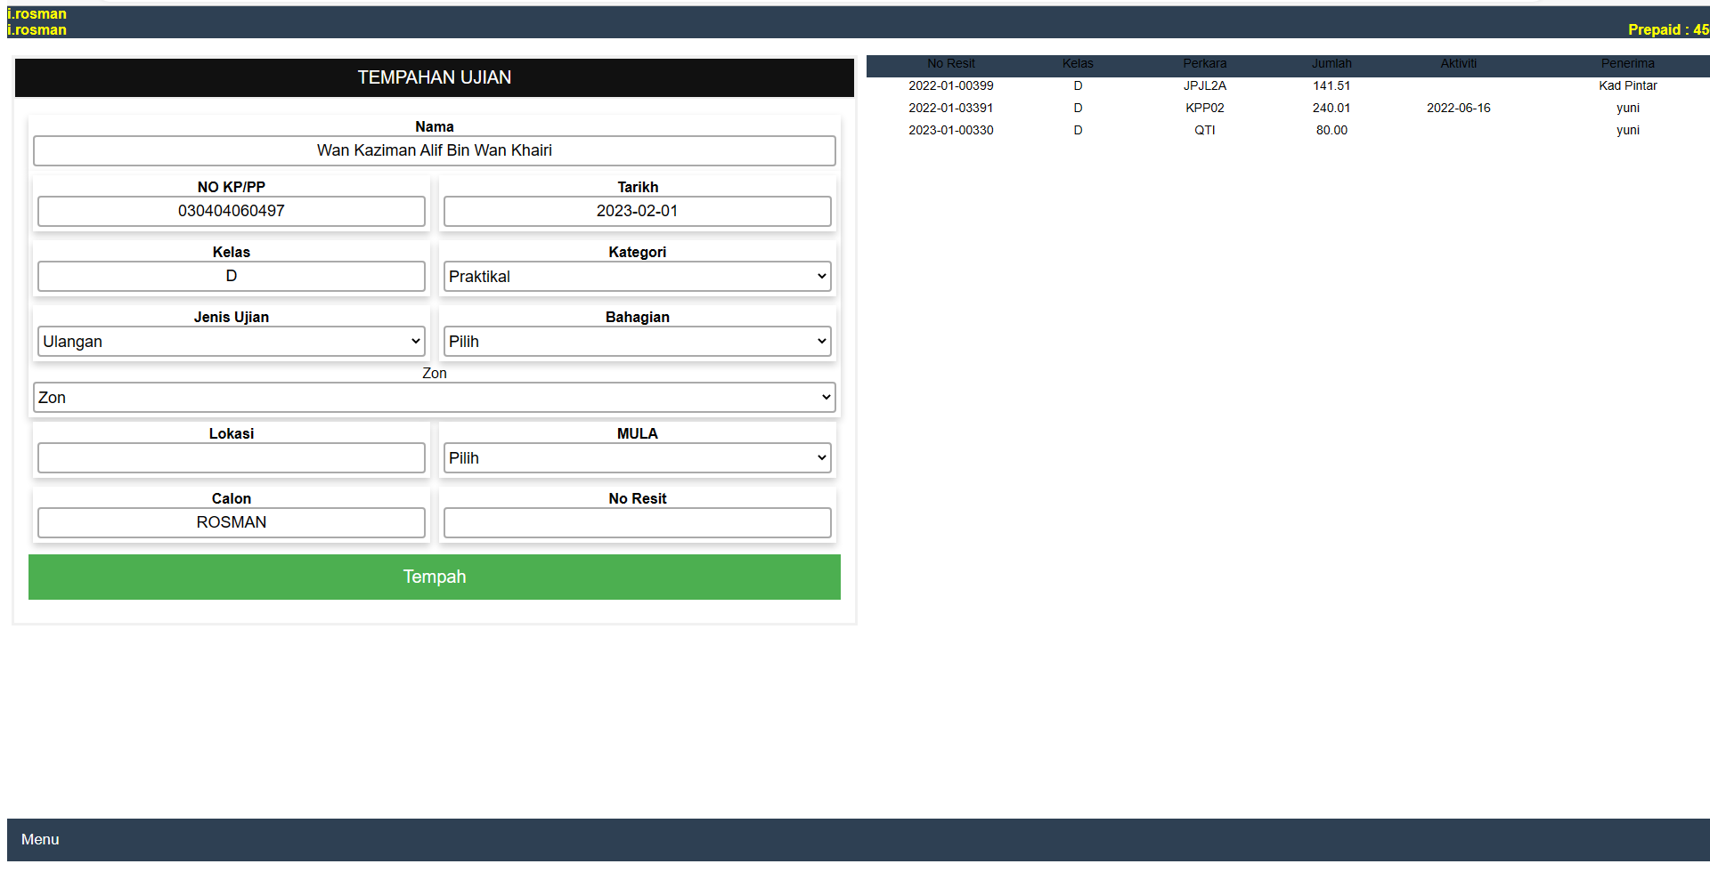Focus the empty No Resit field
Image resolution: width=1710 pixels, height=872 pixels.
pyautogui.click(x=637, y=522)
